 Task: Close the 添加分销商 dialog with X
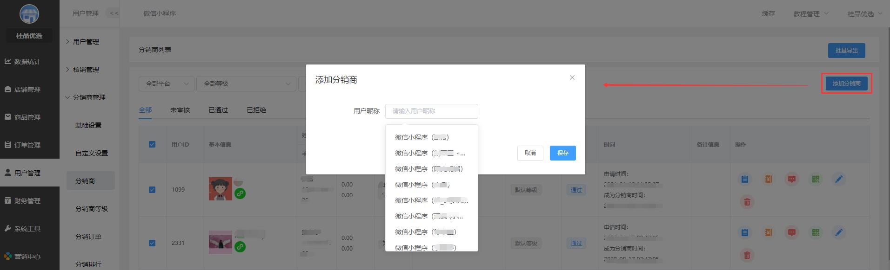click(x=572, y=77)
